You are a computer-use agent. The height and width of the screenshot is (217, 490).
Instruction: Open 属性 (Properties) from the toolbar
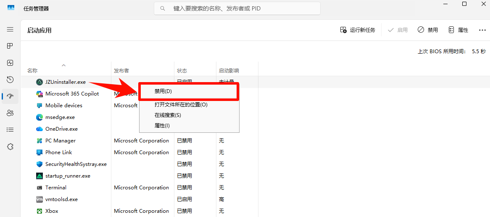[458, 30]
